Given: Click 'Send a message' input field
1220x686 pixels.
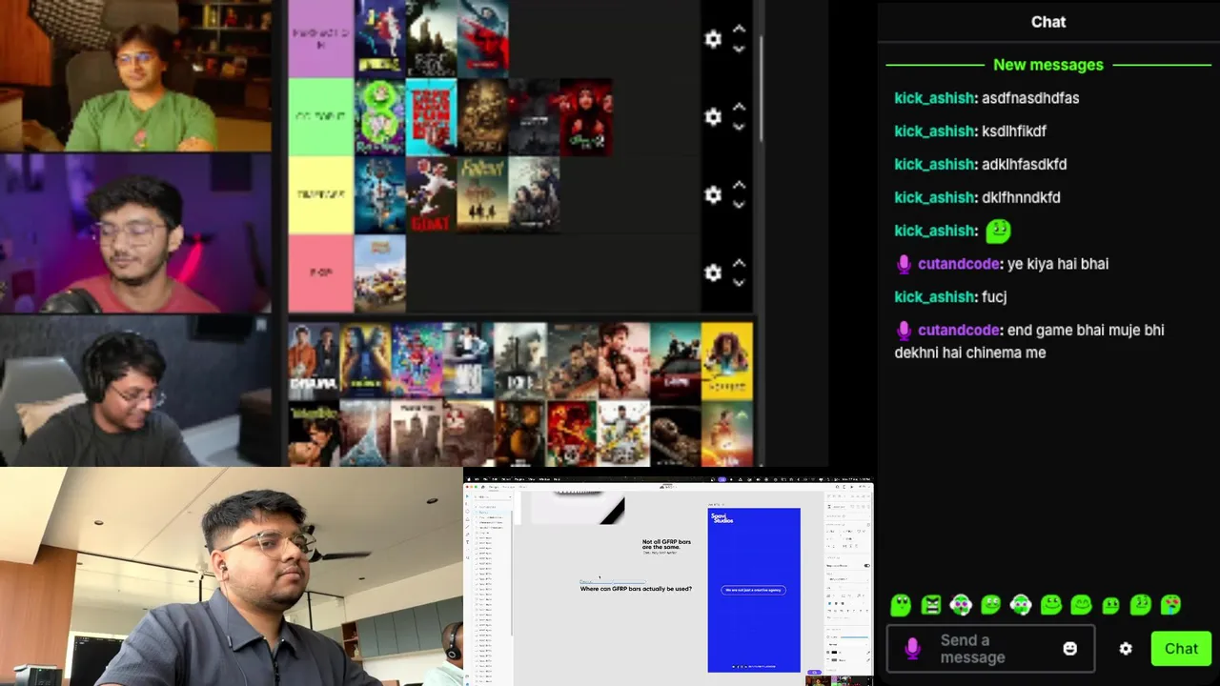Looking at the screenshot, I should click(x=990, y=649).
